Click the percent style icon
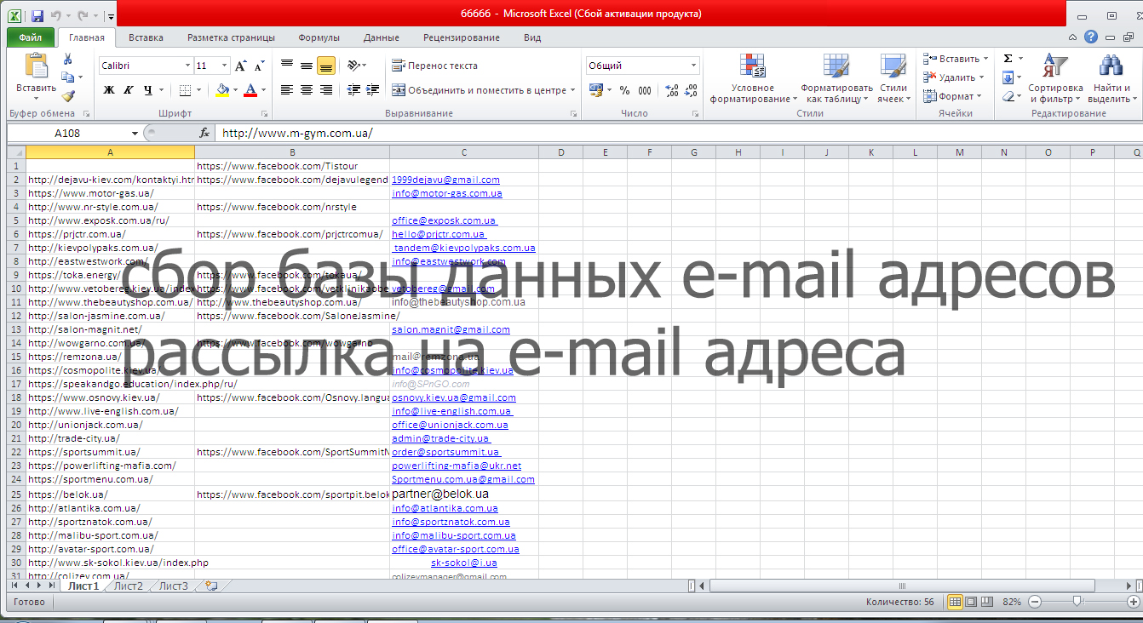The width and height of the screenshot is (1143, 623). [625, 90]
